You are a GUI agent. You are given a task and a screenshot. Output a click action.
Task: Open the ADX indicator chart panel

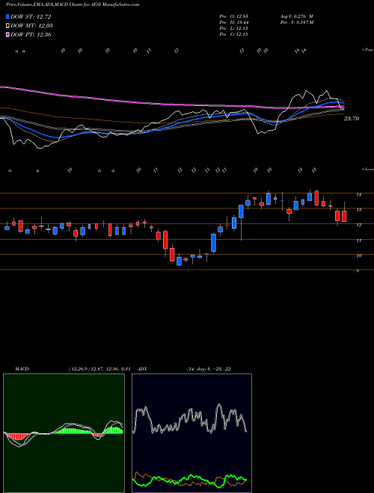pos(191,433)
